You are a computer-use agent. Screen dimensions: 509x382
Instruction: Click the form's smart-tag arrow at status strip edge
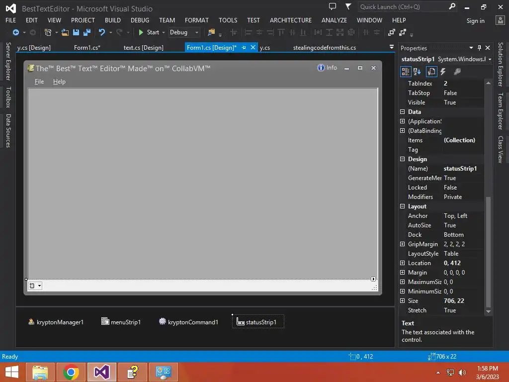[373, 279]
